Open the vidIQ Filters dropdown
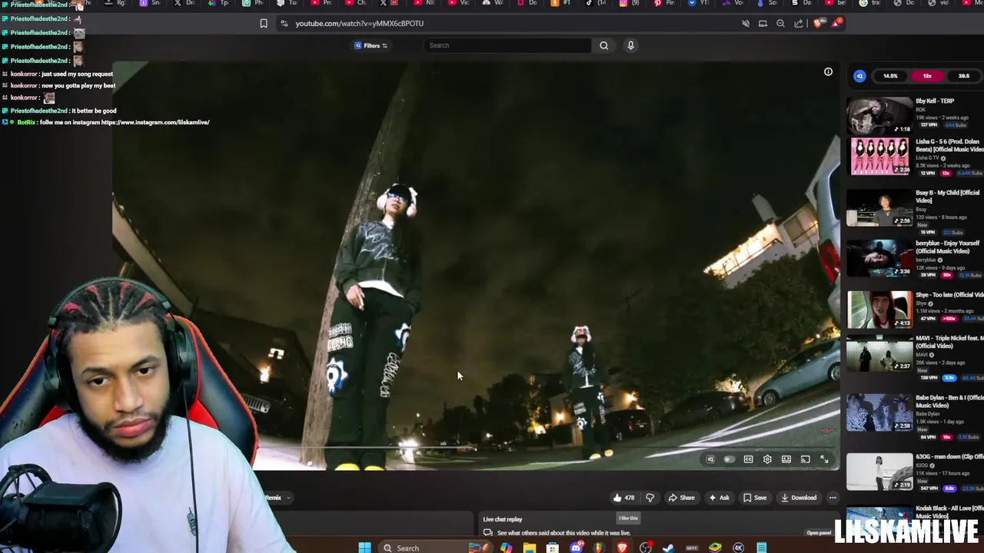 pos(371,45)
